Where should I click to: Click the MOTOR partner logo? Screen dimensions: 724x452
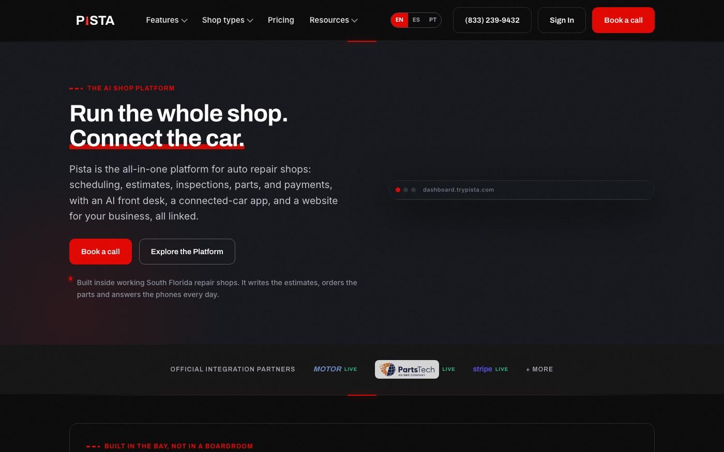click(327, 369)
